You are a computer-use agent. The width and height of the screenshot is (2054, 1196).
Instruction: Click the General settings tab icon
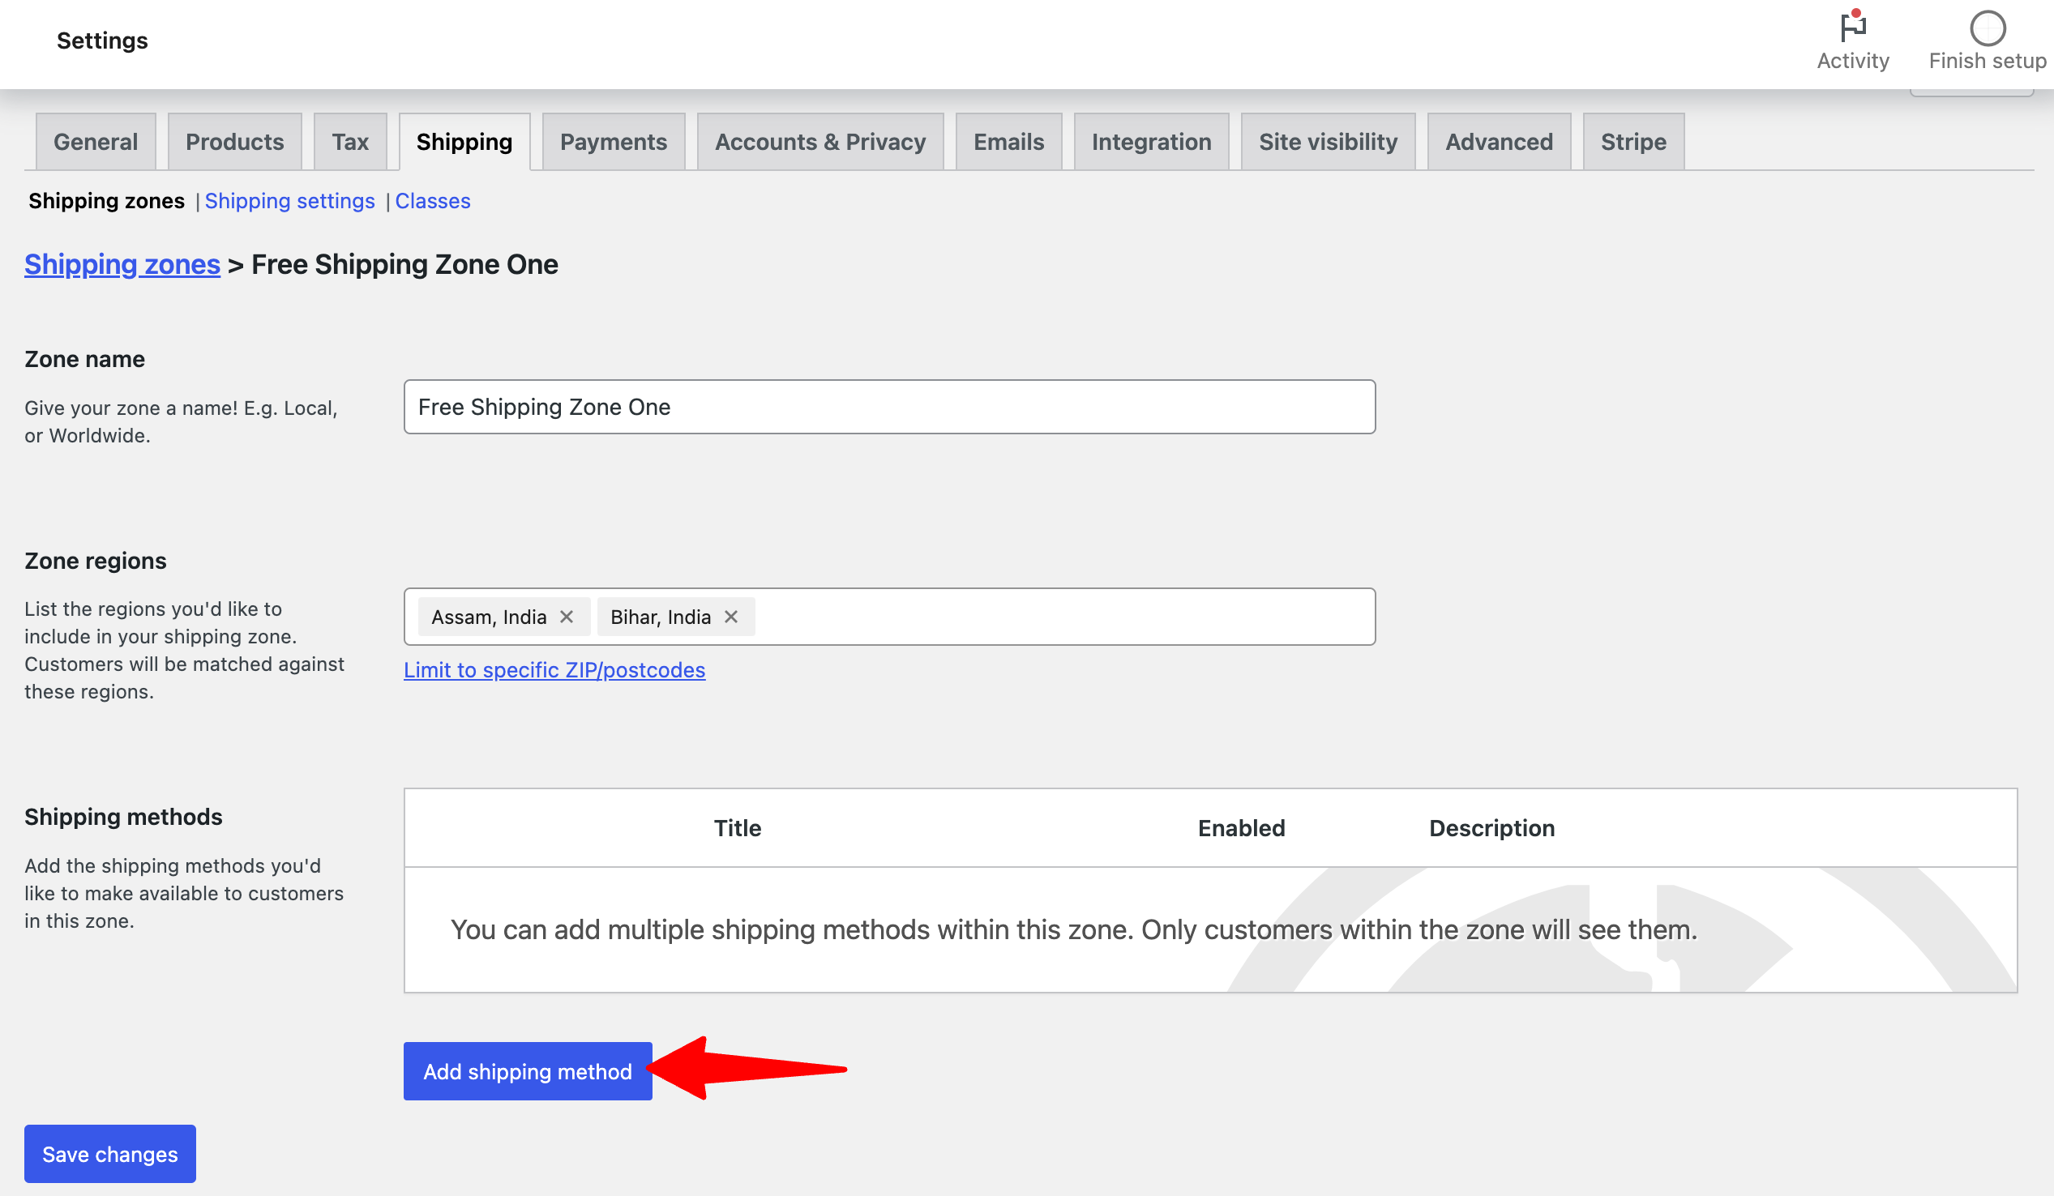coord(96,139)
